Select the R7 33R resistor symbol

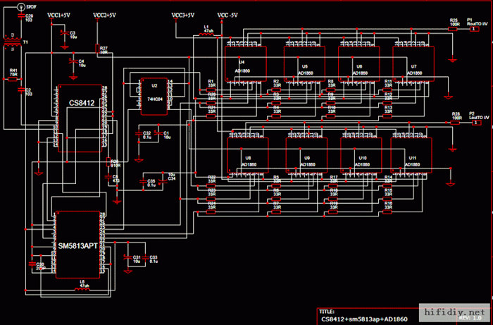click(276, 212)
